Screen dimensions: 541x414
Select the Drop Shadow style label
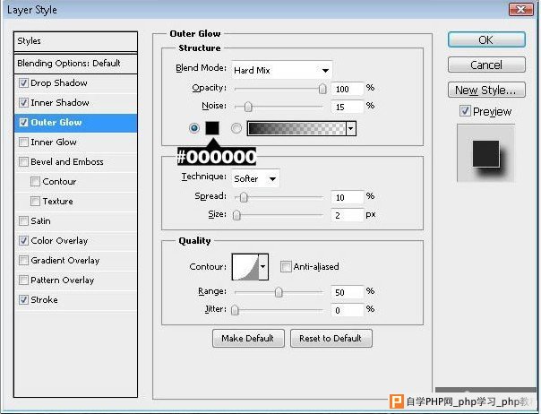59,82
